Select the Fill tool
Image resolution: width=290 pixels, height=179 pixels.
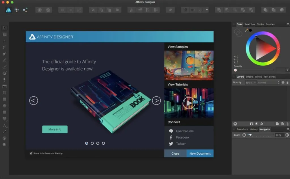pos(5,73)
